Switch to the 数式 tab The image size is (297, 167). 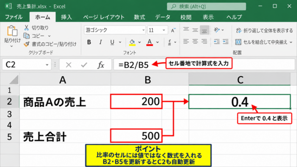[140, 17]
